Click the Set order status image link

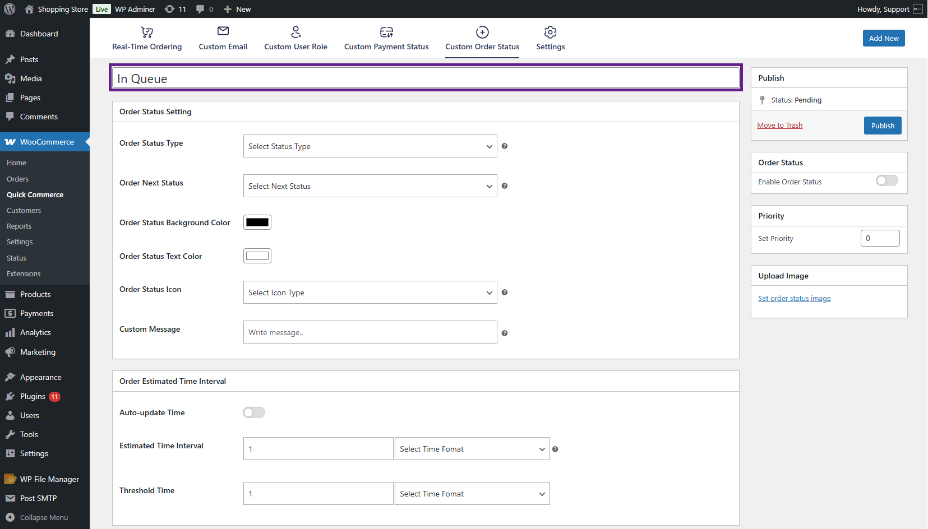(794, 299)
